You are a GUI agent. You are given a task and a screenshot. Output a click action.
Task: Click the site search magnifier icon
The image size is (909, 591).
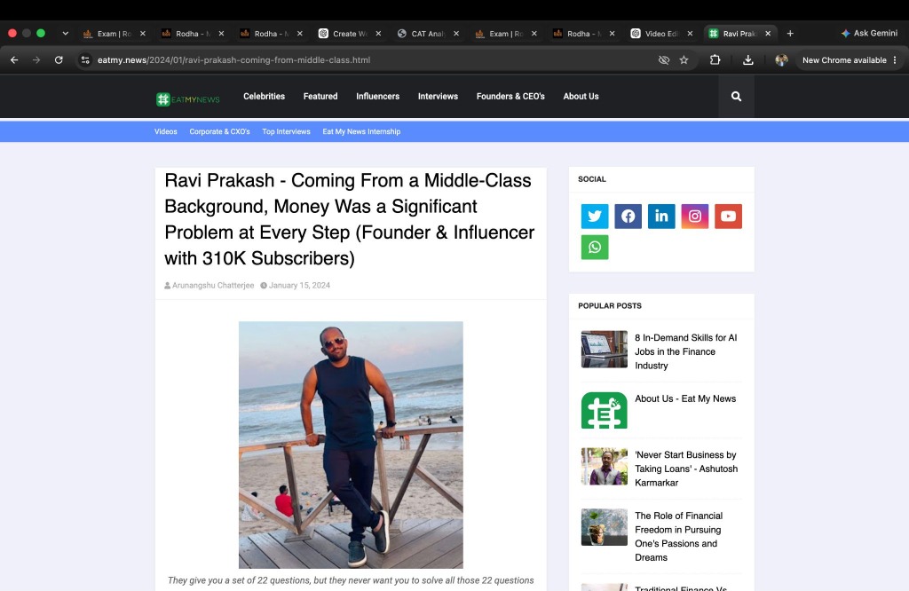(736, 96)
